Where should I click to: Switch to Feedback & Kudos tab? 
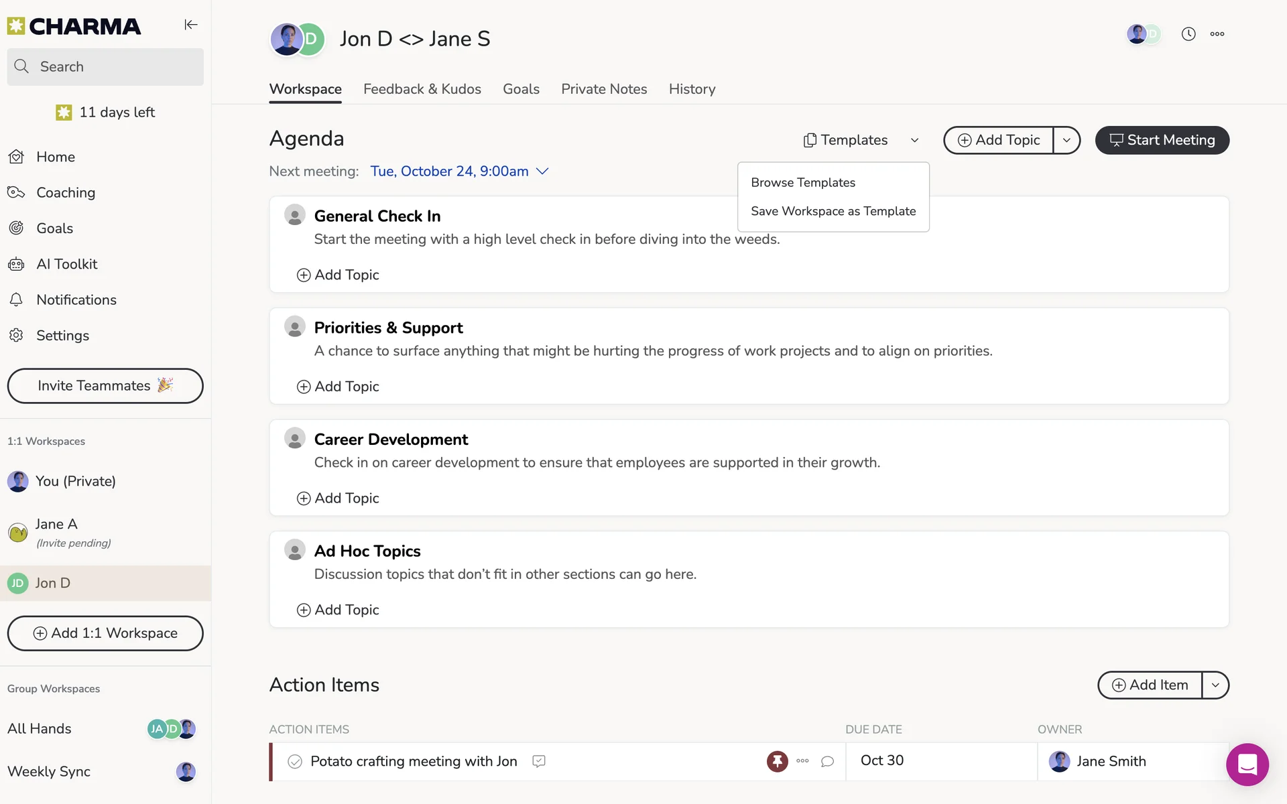coord(422,89)
